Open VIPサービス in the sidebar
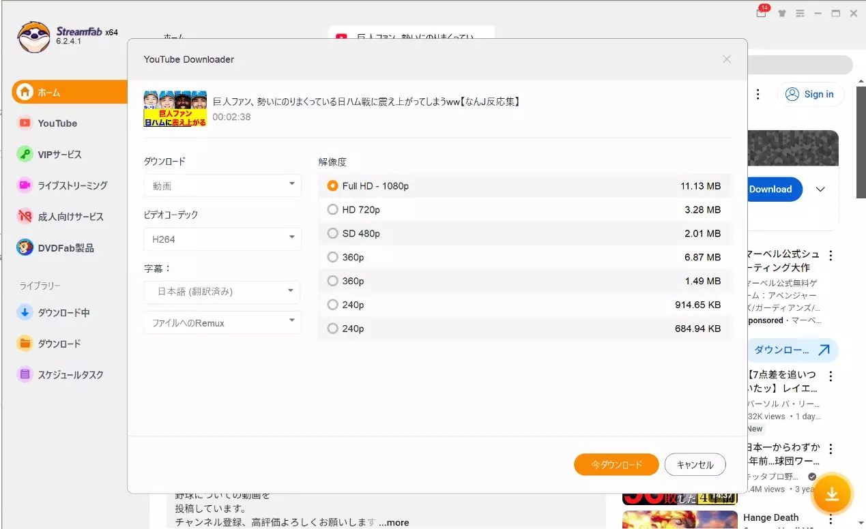Viewport: 866px width, 529px height. tap(59, 155)
